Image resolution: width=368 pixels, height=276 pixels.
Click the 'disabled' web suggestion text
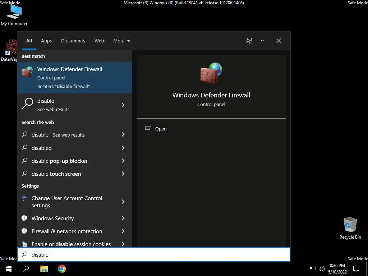(42, 148)
